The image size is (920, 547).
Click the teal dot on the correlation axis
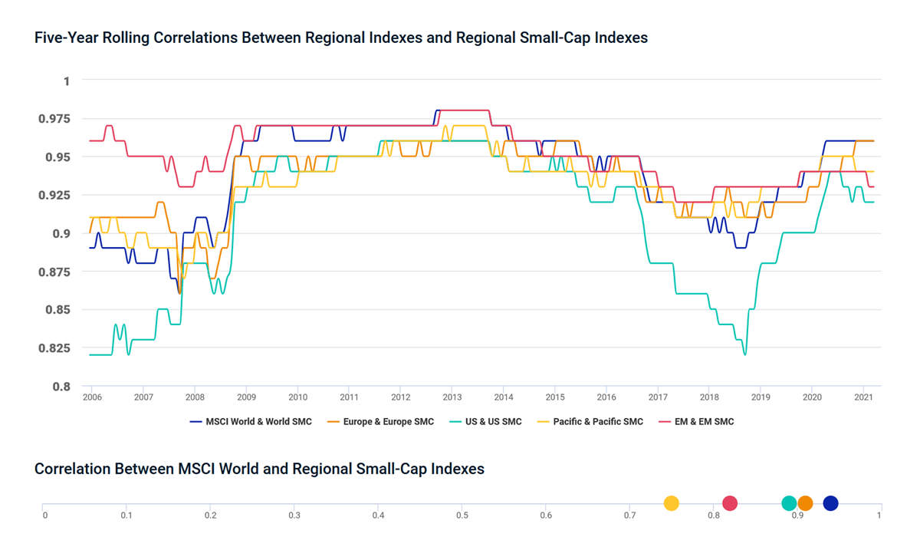click(x=789, y=503)
